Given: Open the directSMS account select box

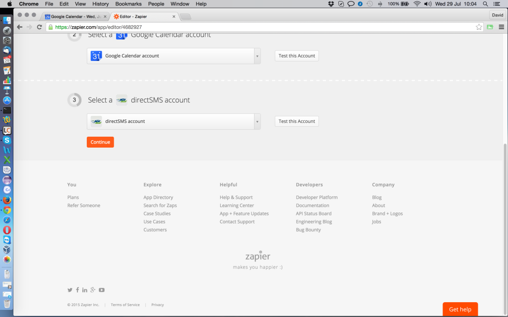Looking at the screenshot, I should coord(174,122).
